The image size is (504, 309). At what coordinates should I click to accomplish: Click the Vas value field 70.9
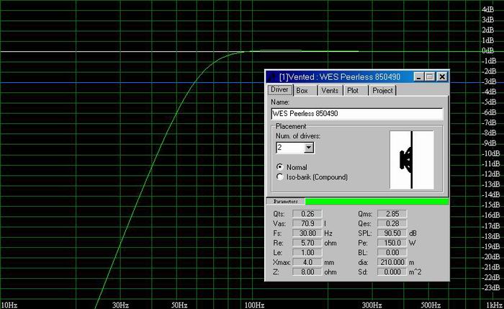[x=307, y=223]
